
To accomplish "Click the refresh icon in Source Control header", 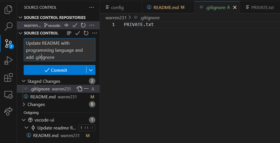I will tap(86, 33).
